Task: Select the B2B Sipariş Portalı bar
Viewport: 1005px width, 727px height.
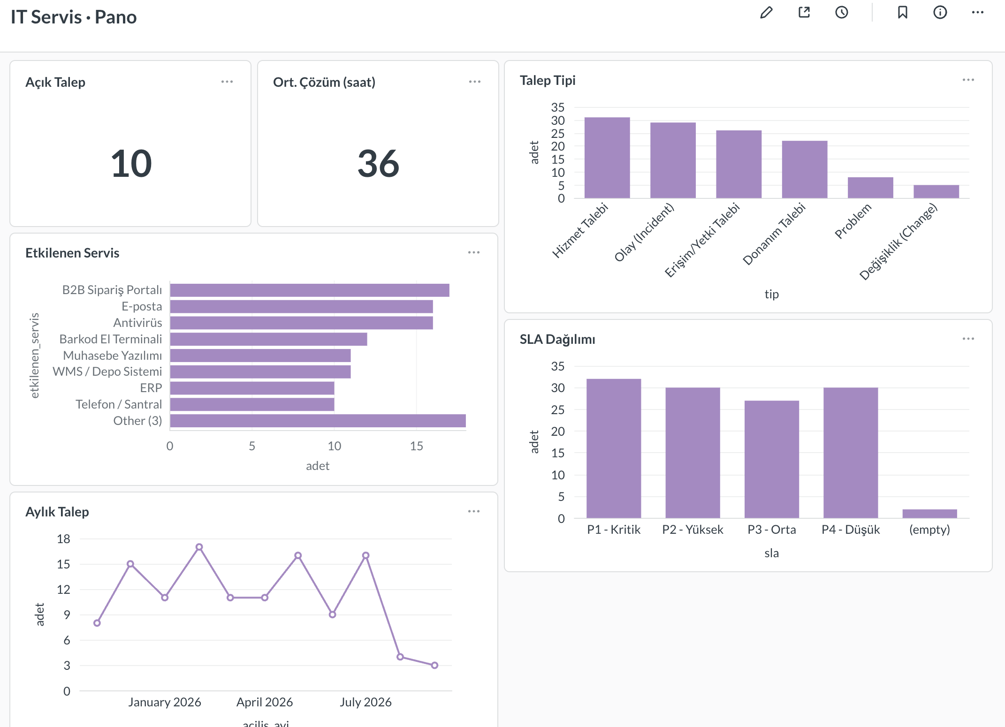Action: (x=310, y=290)
